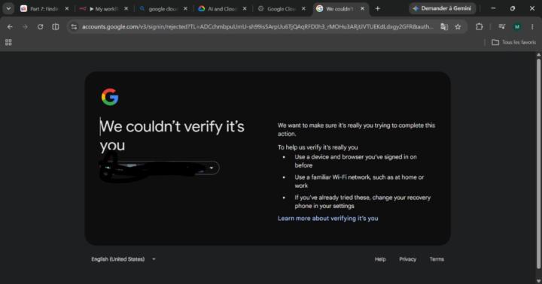Close the My work tab

tap(126, 8)
